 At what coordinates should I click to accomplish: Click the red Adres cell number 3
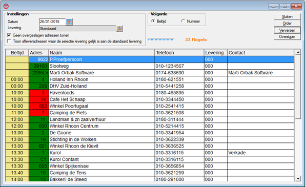pos(38,93)
